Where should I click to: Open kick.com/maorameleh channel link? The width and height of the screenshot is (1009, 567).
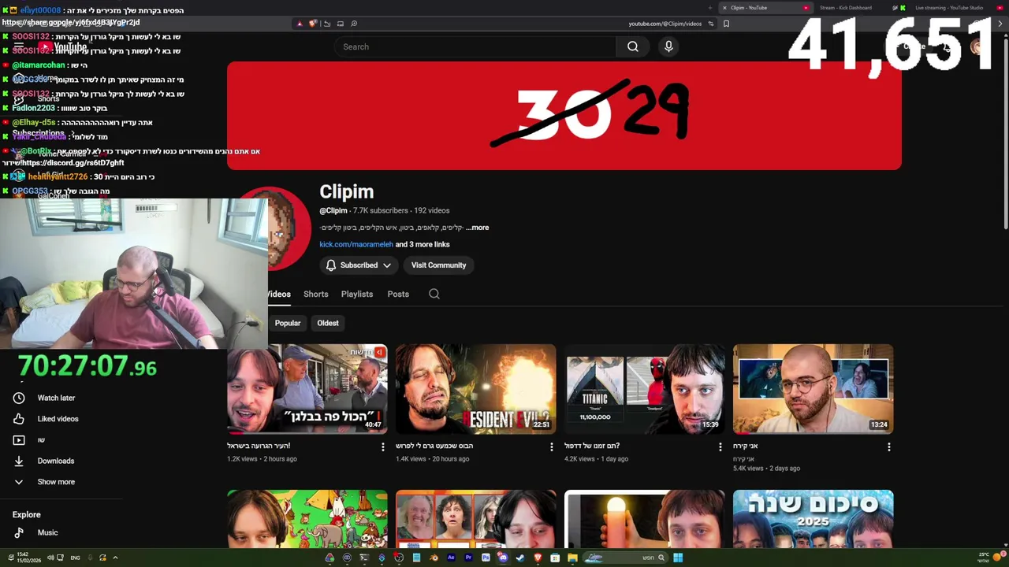coord(356,244)
